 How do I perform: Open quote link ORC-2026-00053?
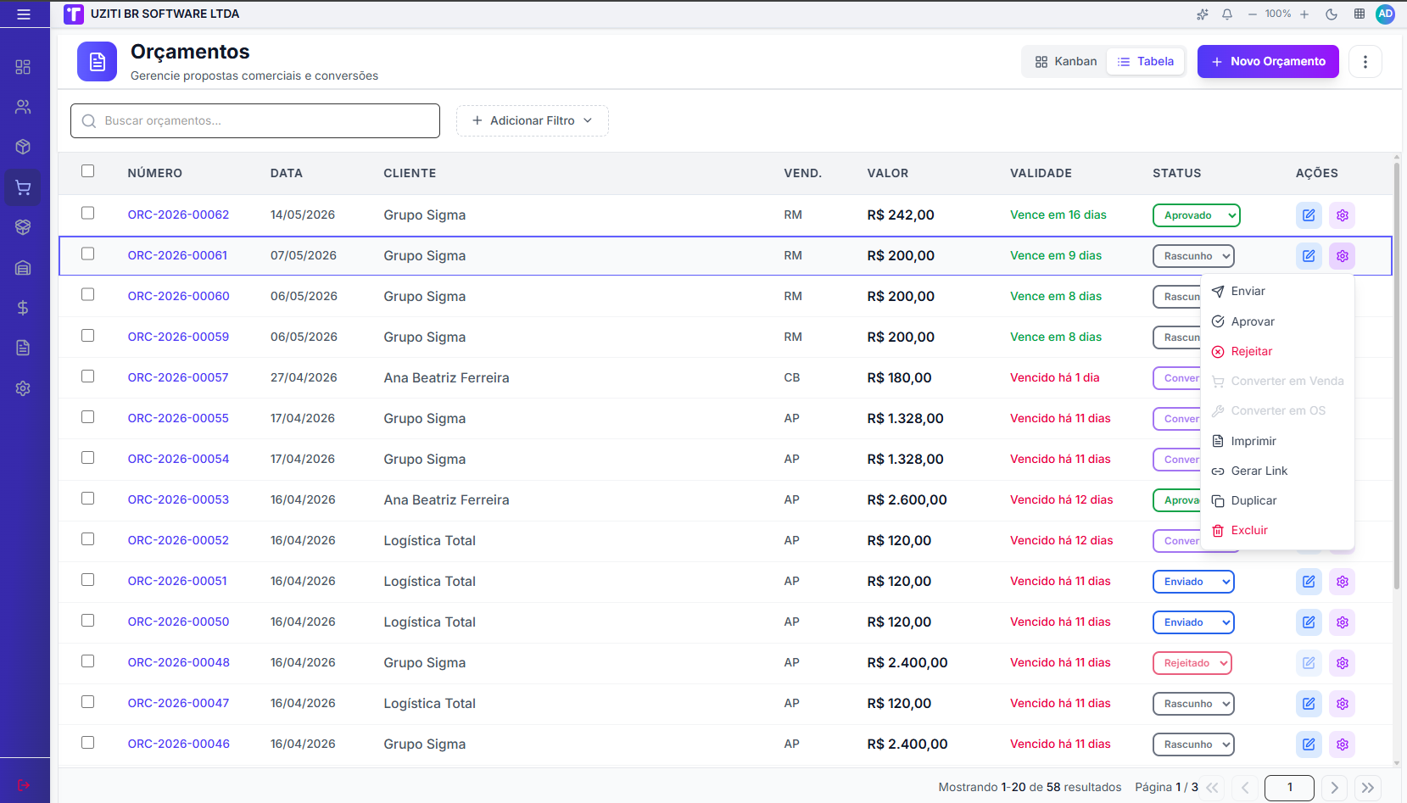pyautogui.click(x=178, y=499)
